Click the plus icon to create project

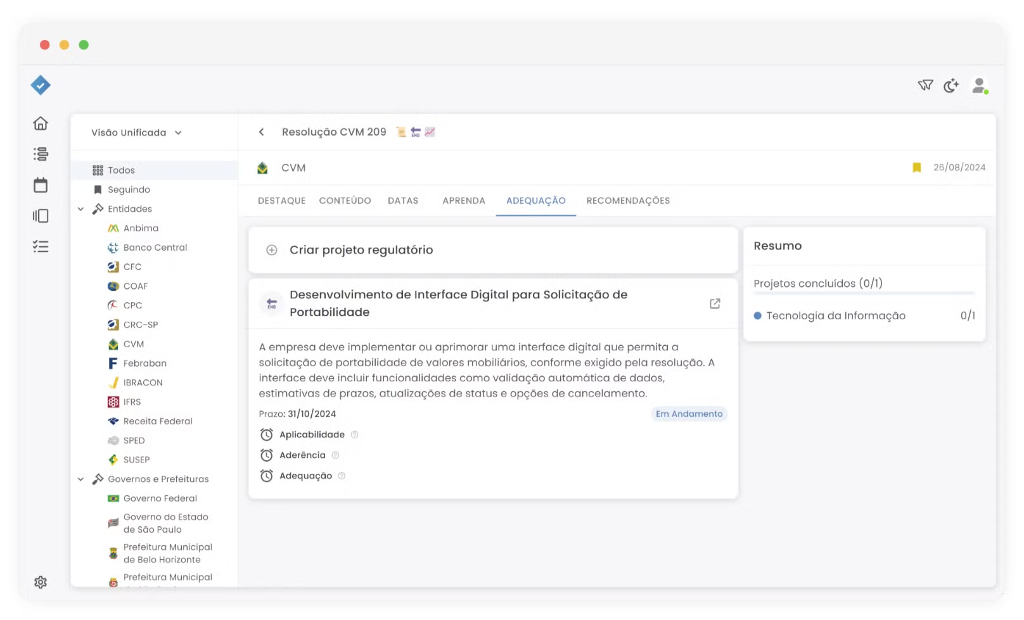272,250
